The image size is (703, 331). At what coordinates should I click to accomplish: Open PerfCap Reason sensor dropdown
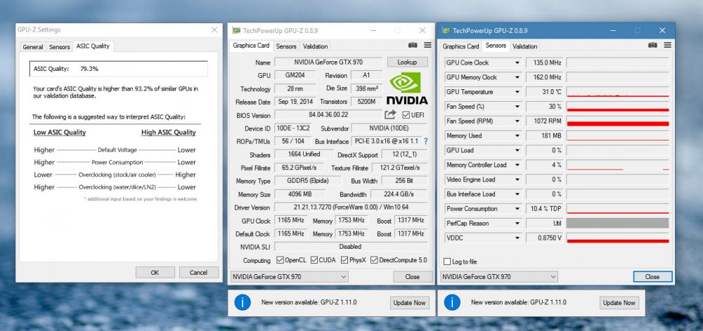pyautogui.click(x=517, y=223)
